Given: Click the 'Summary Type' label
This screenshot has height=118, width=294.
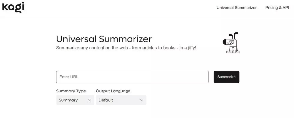Looking at the screenshot, I should click(71, 91).
